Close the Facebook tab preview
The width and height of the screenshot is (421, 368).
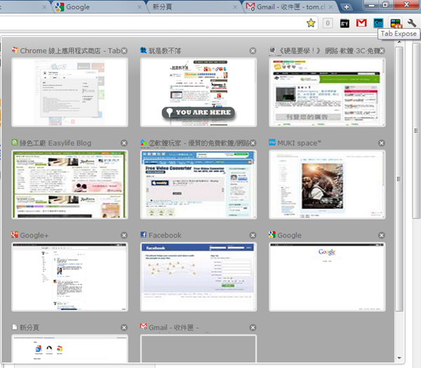pyautogui.click(x=253, y=236)
